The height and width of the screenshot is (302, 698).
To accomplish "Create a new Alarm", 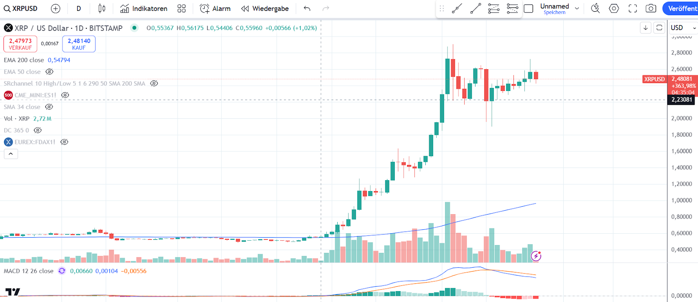I will point(215,8).
